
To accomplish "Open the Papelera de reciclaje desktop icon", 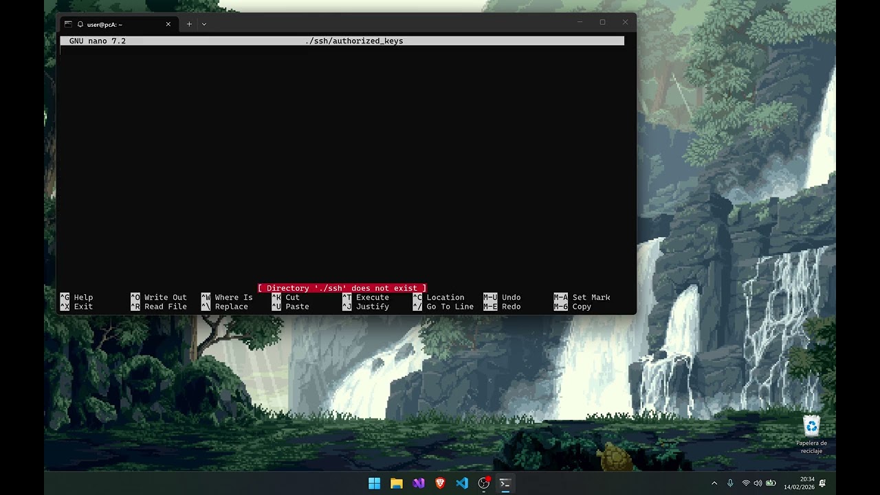I will [x=812, y=434].
